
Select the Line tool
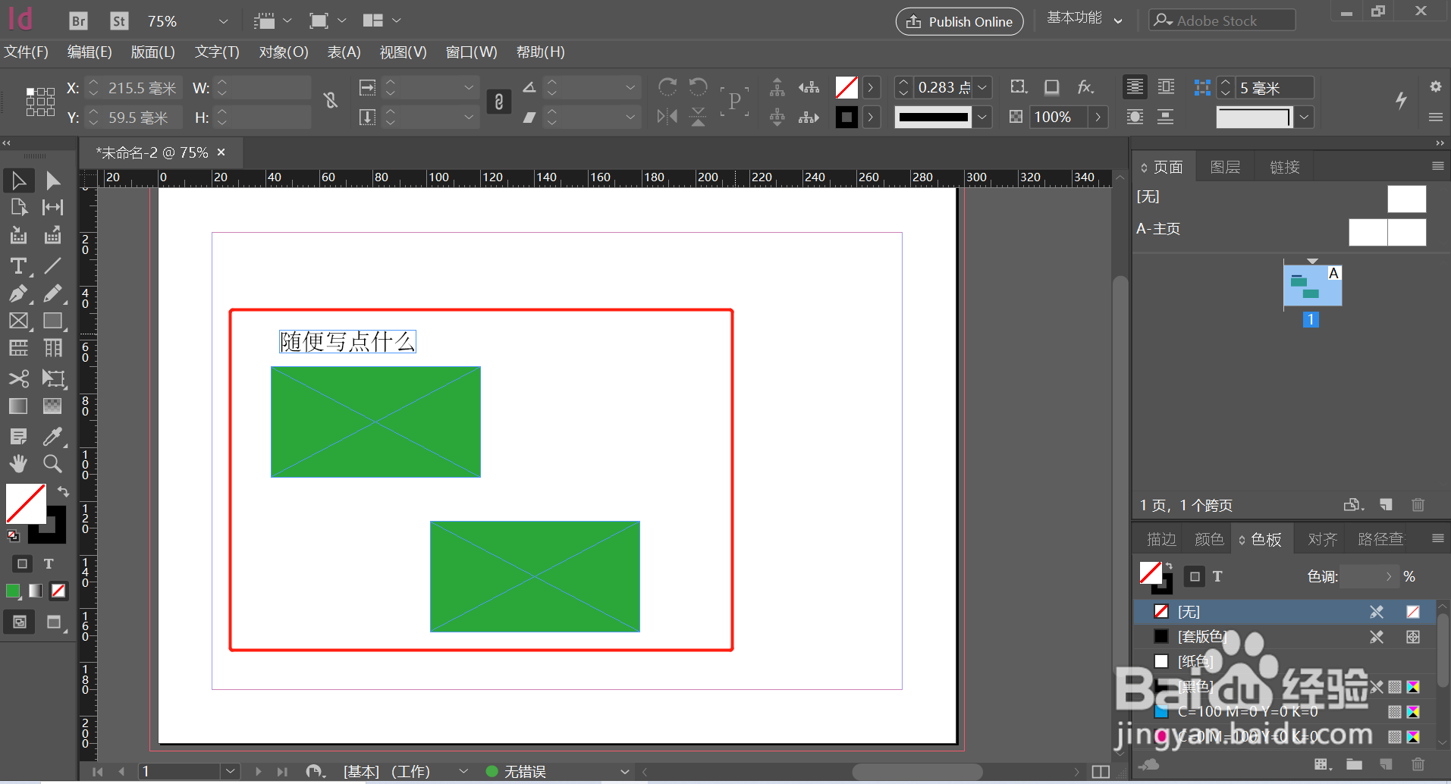(x=52, y=266)
